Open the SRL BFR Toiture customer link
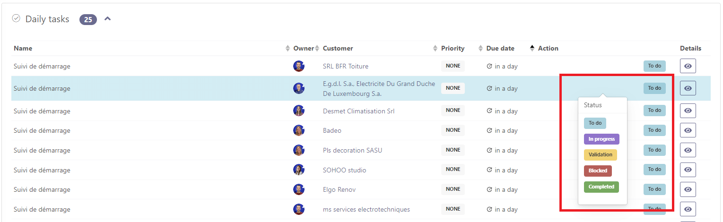 click(345, 66)
